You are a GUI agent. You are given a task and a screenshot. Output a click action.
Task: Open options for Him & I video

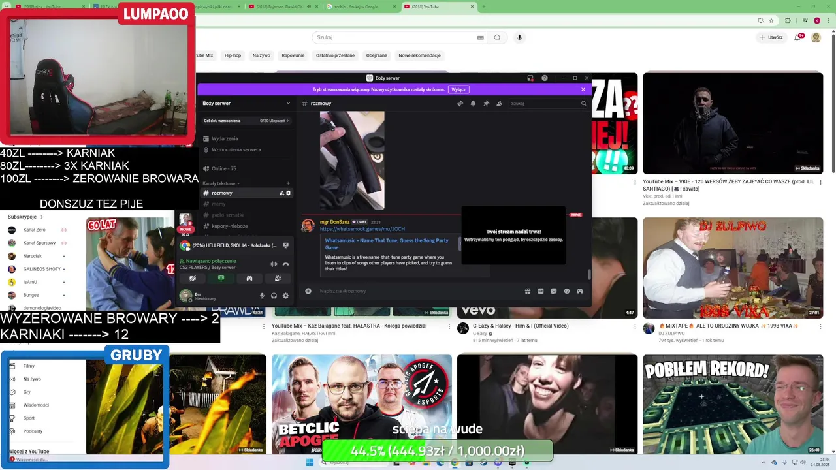[x=635, y=327]
